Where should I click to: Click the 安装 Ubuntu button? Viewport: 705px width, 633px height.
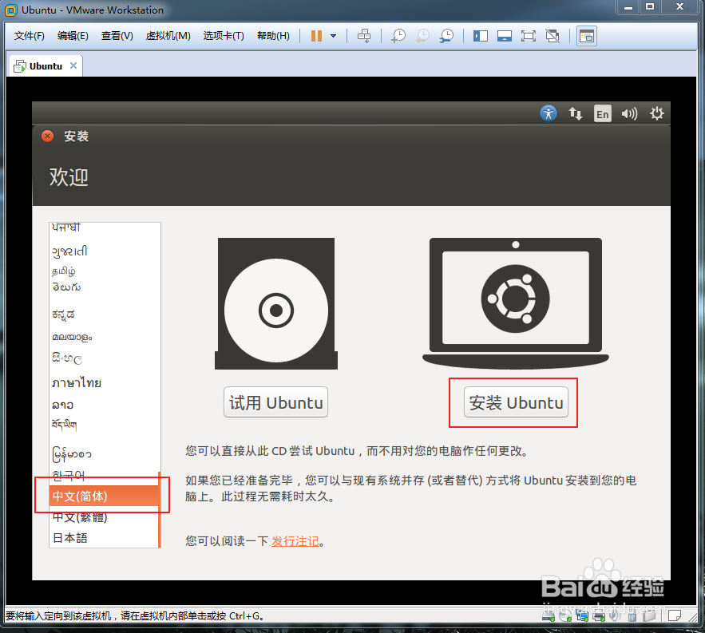(x=516, y=402)
